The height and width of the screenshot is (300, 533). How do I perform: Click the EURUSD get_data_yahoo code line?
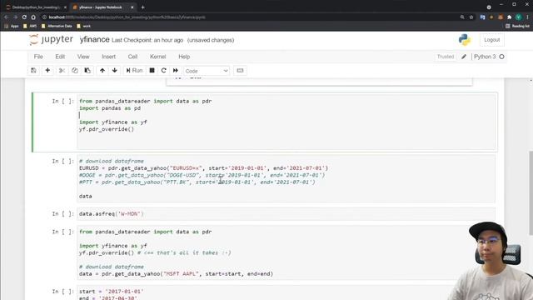203,168
